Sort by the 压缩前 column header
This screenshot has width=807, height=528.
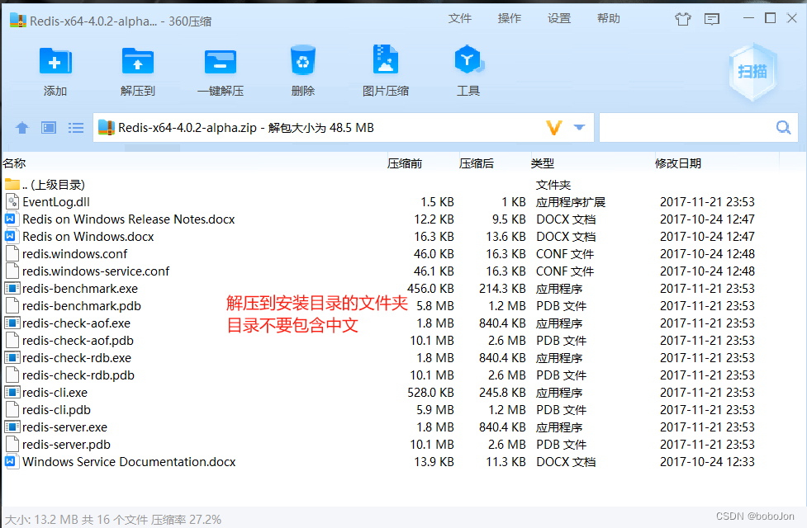[x=405, y=163]
